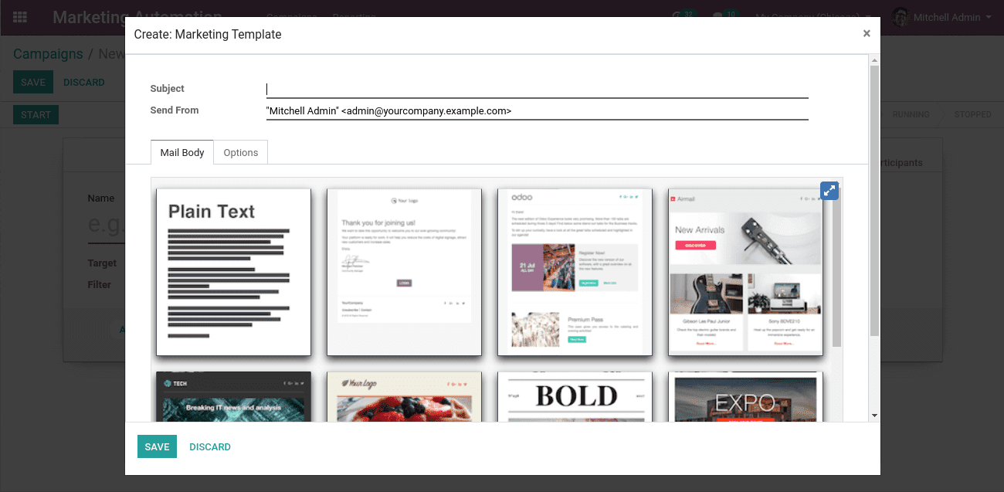Click the Save button on the campaign form
This screenshot has width=1004, height=492.
tap(33, 82)
